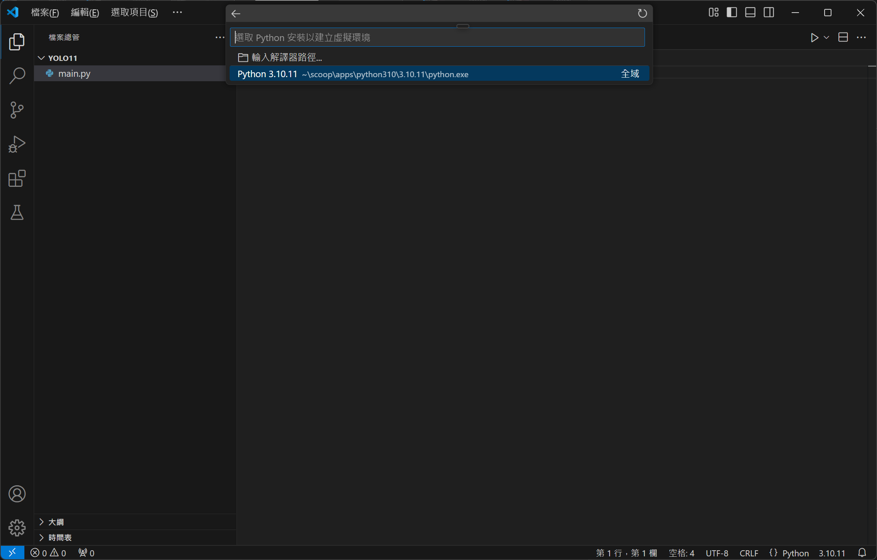The image size is (877, 560).
Task: Open the Search view in activity bar
Action: pyautogui.click(x=17, y=76)
